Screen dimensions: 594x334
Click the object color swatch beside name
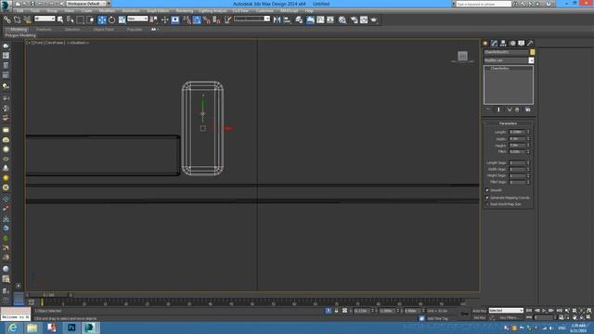532,52
